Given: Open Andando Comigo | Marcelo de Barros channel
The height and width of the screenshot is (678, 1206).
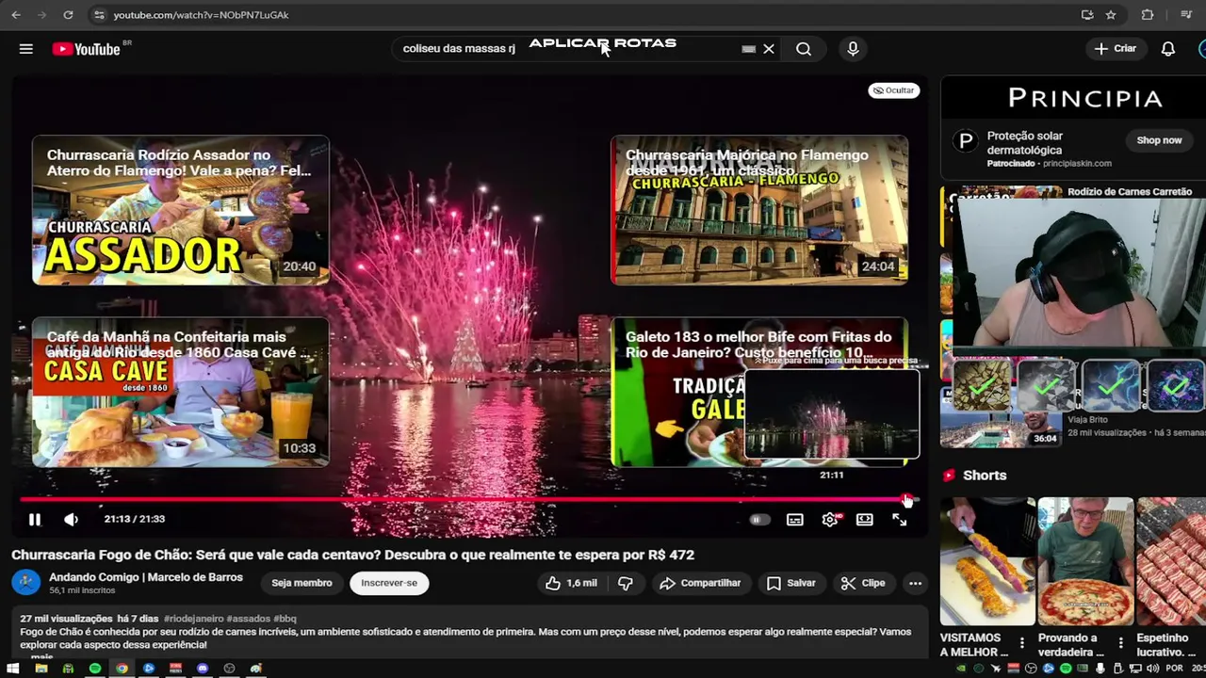Looking at the screenshot, I should point(146,577).
